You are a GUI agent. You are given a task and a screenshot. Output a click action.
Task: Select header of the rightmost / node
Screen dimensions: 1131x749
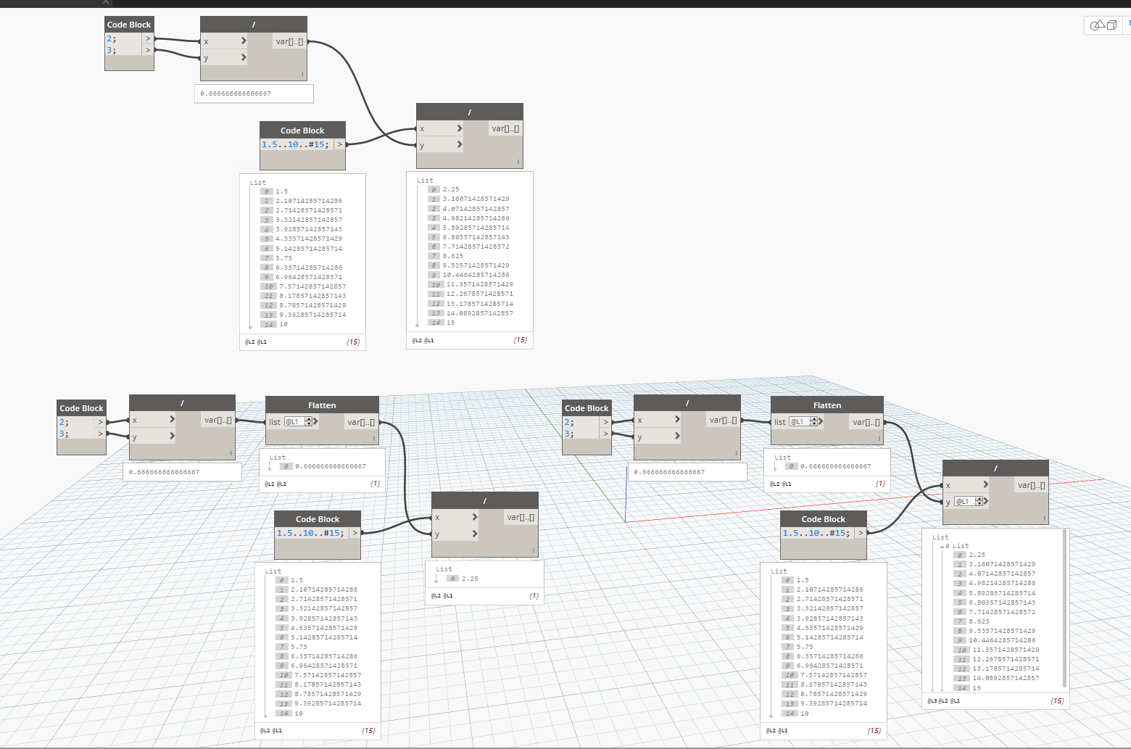(995, 468)
